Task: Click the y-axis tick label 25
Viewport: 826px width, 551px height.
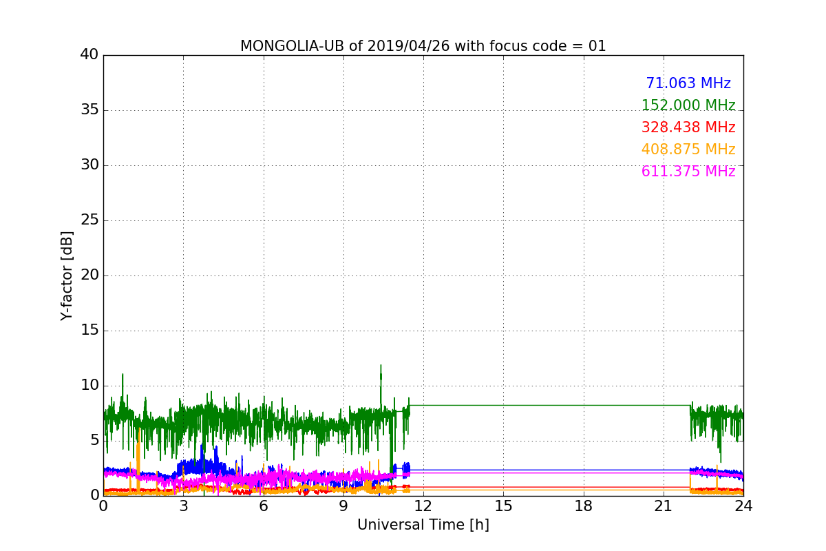Action: 89,220
